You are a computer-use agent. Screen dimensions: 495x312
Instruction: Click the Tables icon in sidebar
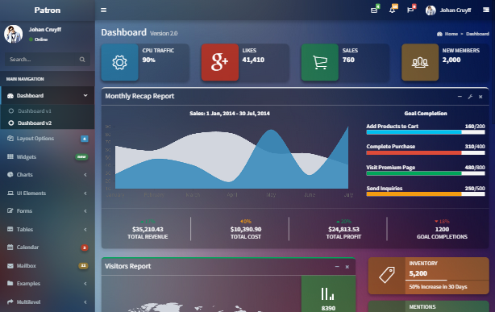[x=10, y=229]
